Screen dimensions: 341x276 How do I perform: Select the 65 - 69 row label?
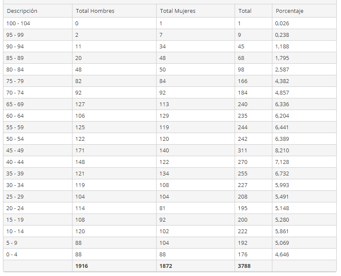click(x=15, y=104)
